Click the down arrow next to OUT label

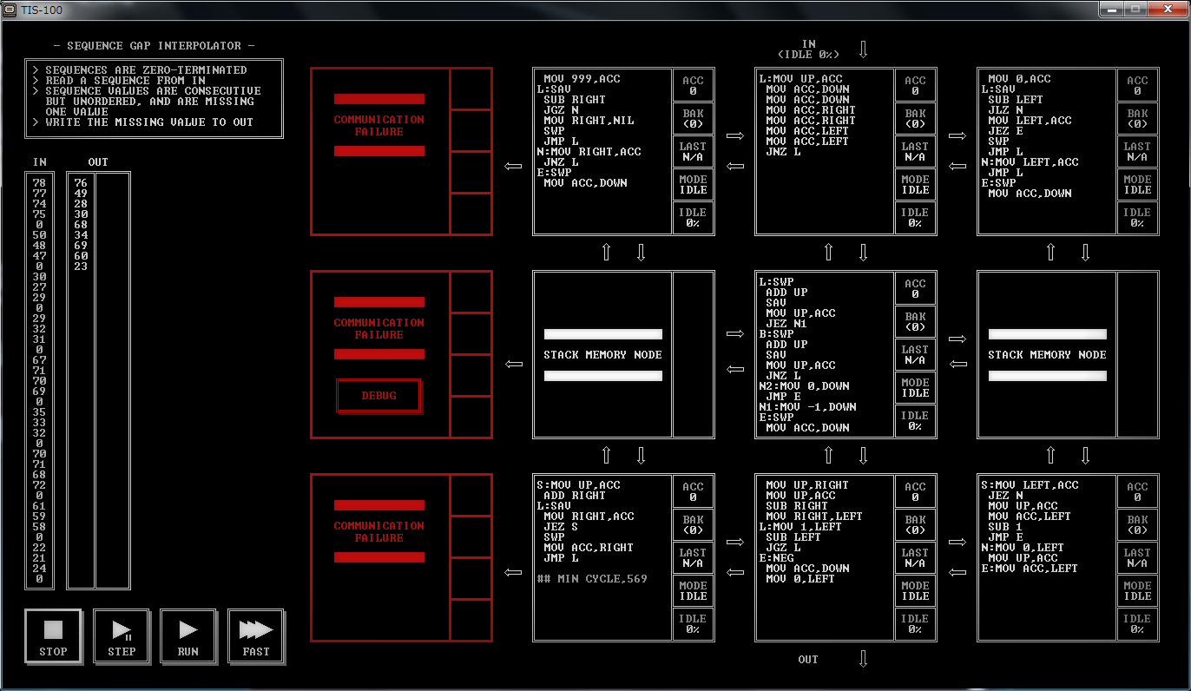coord(863,659)
